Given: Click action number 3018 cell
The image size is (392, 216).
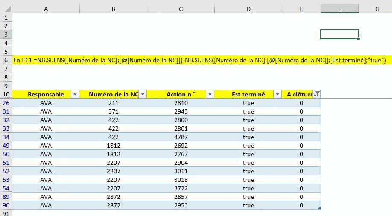Looking at the screenshot, I should coord(181,180).
